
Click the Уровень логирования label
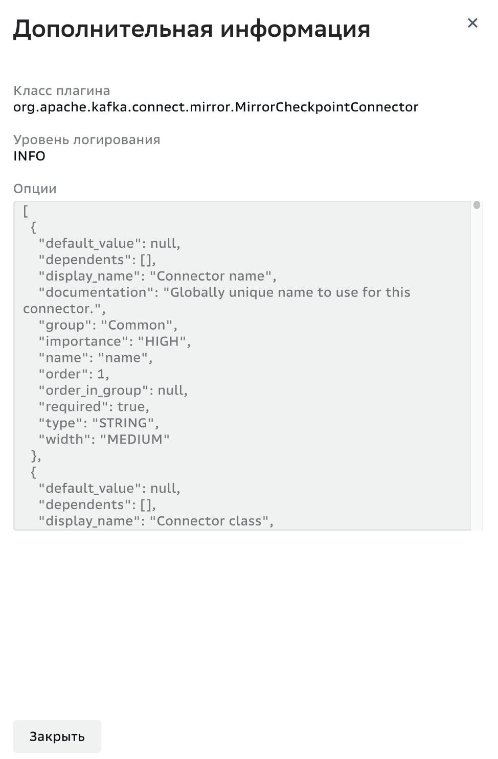(86, 140)
